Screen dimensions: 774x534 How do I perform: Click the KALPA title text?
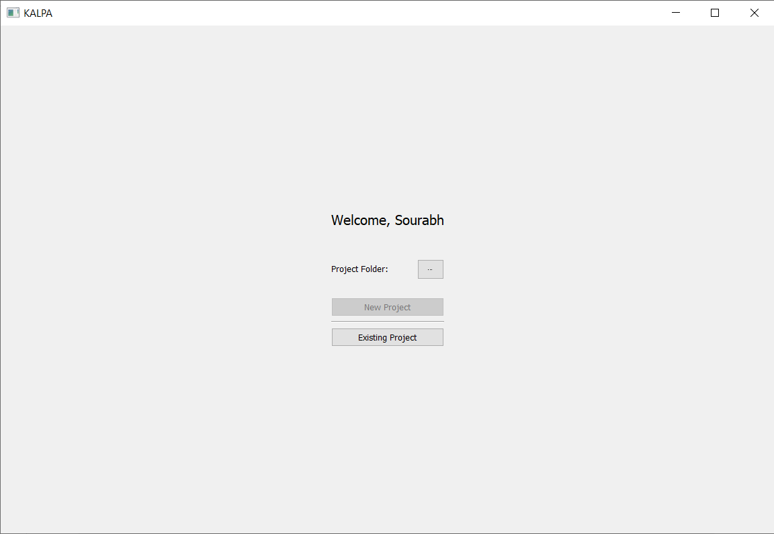click(x=38, y=12)
